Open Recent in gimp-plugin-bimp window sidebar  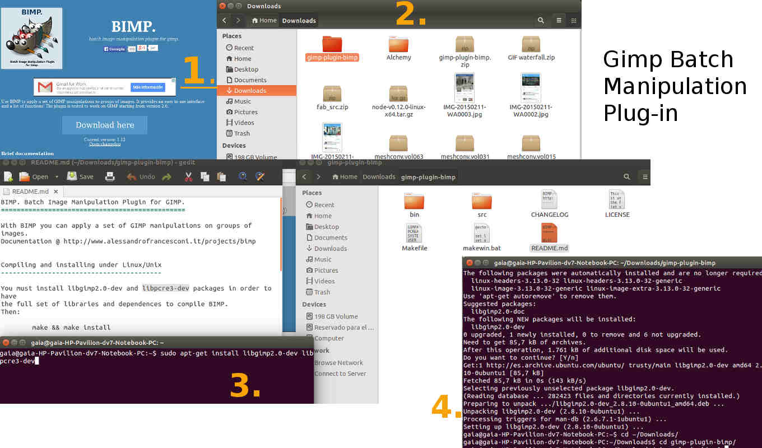coord(320,205)
